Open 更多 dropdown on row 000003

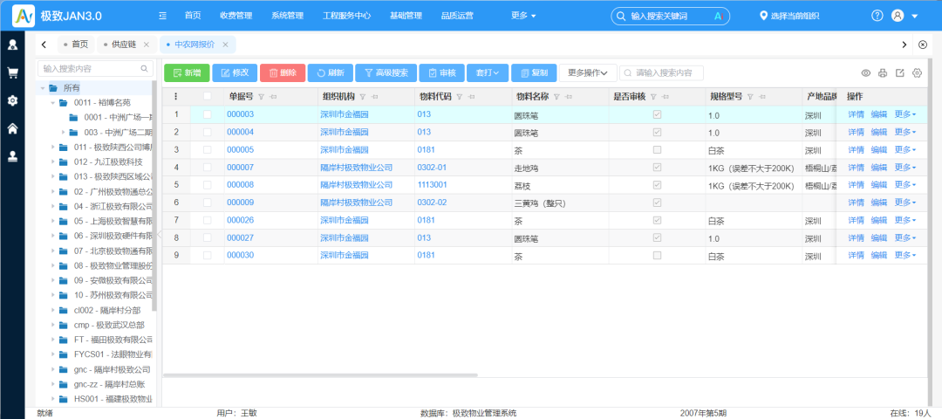[904, 114]
